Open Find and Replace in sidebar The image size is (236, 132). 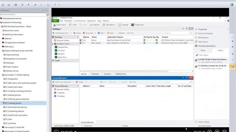(205, 33)
